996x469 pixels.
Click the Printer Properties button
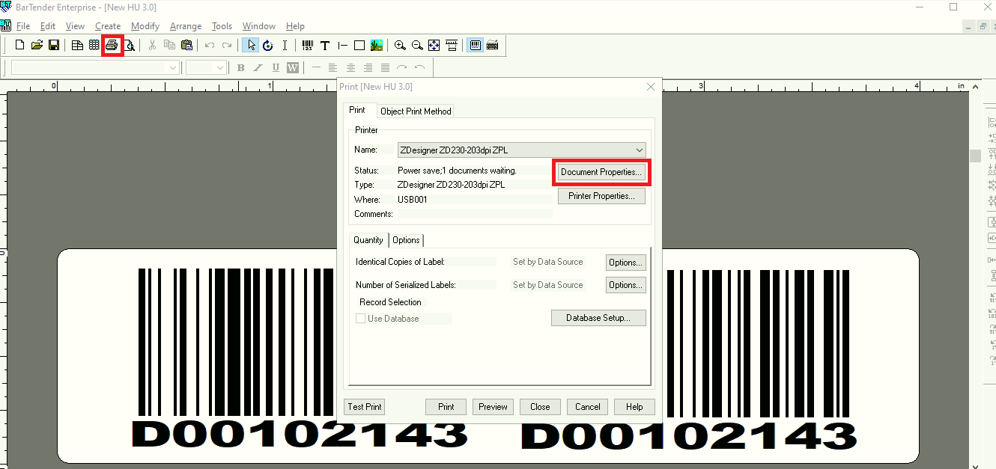601,196
